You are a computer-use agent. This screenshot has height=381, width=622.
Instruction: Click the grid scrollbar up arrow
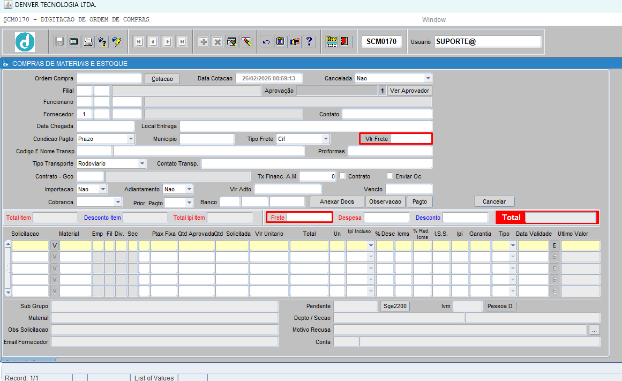8,244
